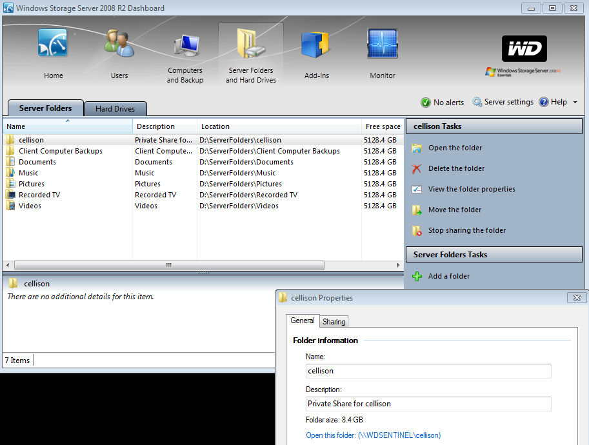
Task: Click the Music folder icon in list
Action: (10, 173)
